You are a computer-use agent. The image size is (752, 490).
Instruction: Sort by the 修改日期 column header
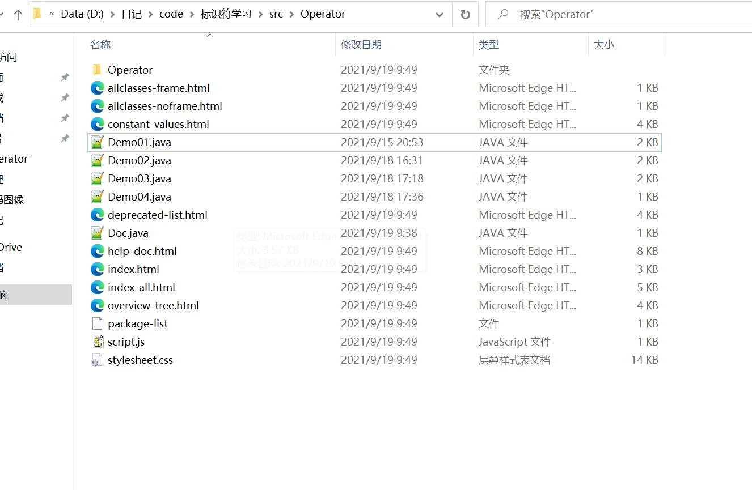click(361, 45)
